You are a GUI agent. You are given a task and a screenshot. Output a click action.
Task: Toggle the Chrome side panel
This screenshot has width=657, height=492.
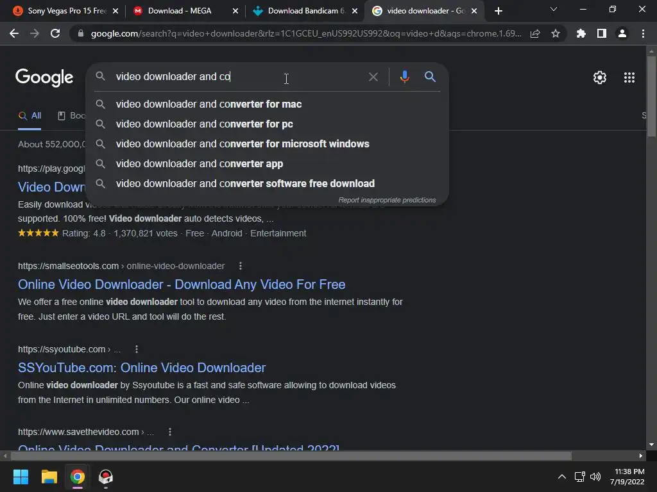point(602,33)
